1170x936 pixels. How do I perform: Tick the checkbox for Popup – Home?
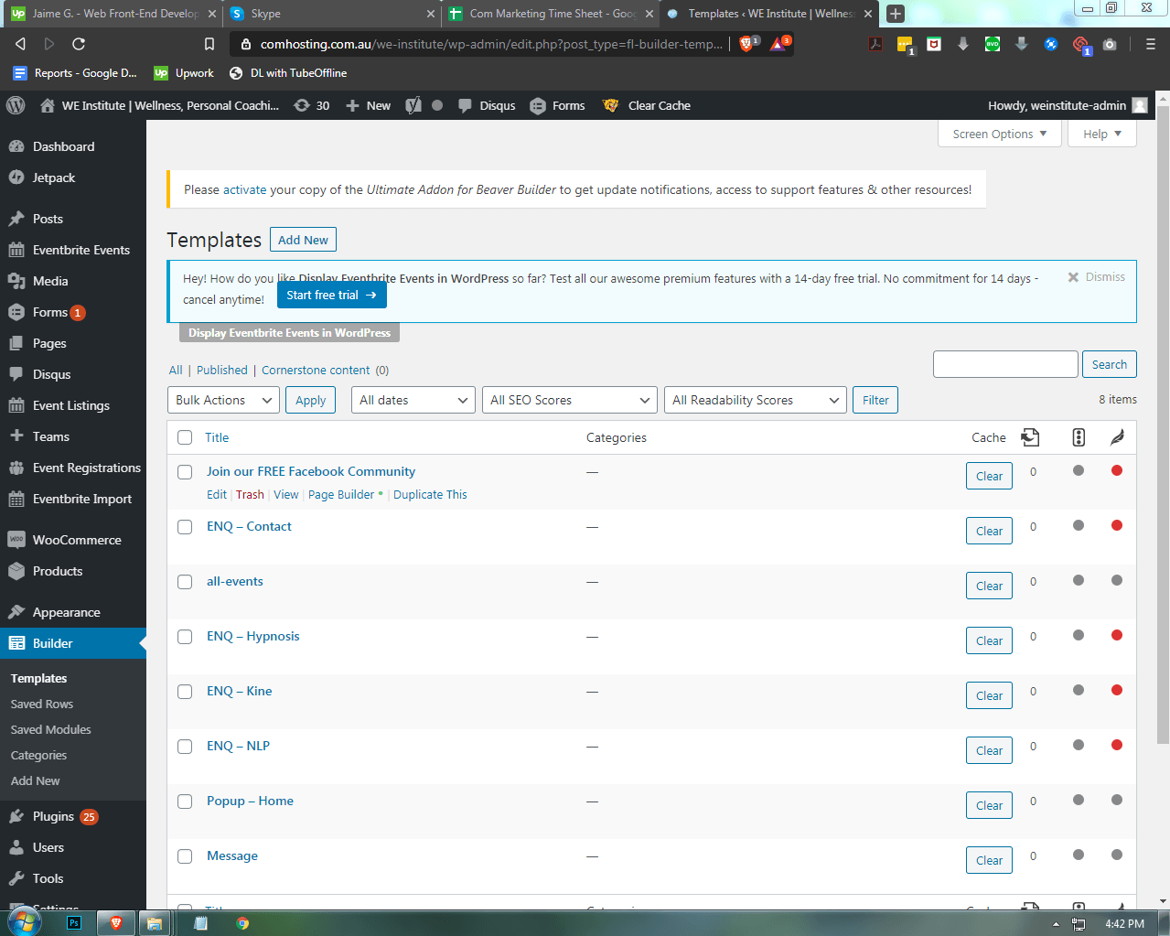[185, 802]
